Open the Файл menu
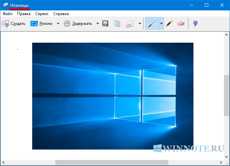This screenshot has width=230, height=166. [7, 14]
